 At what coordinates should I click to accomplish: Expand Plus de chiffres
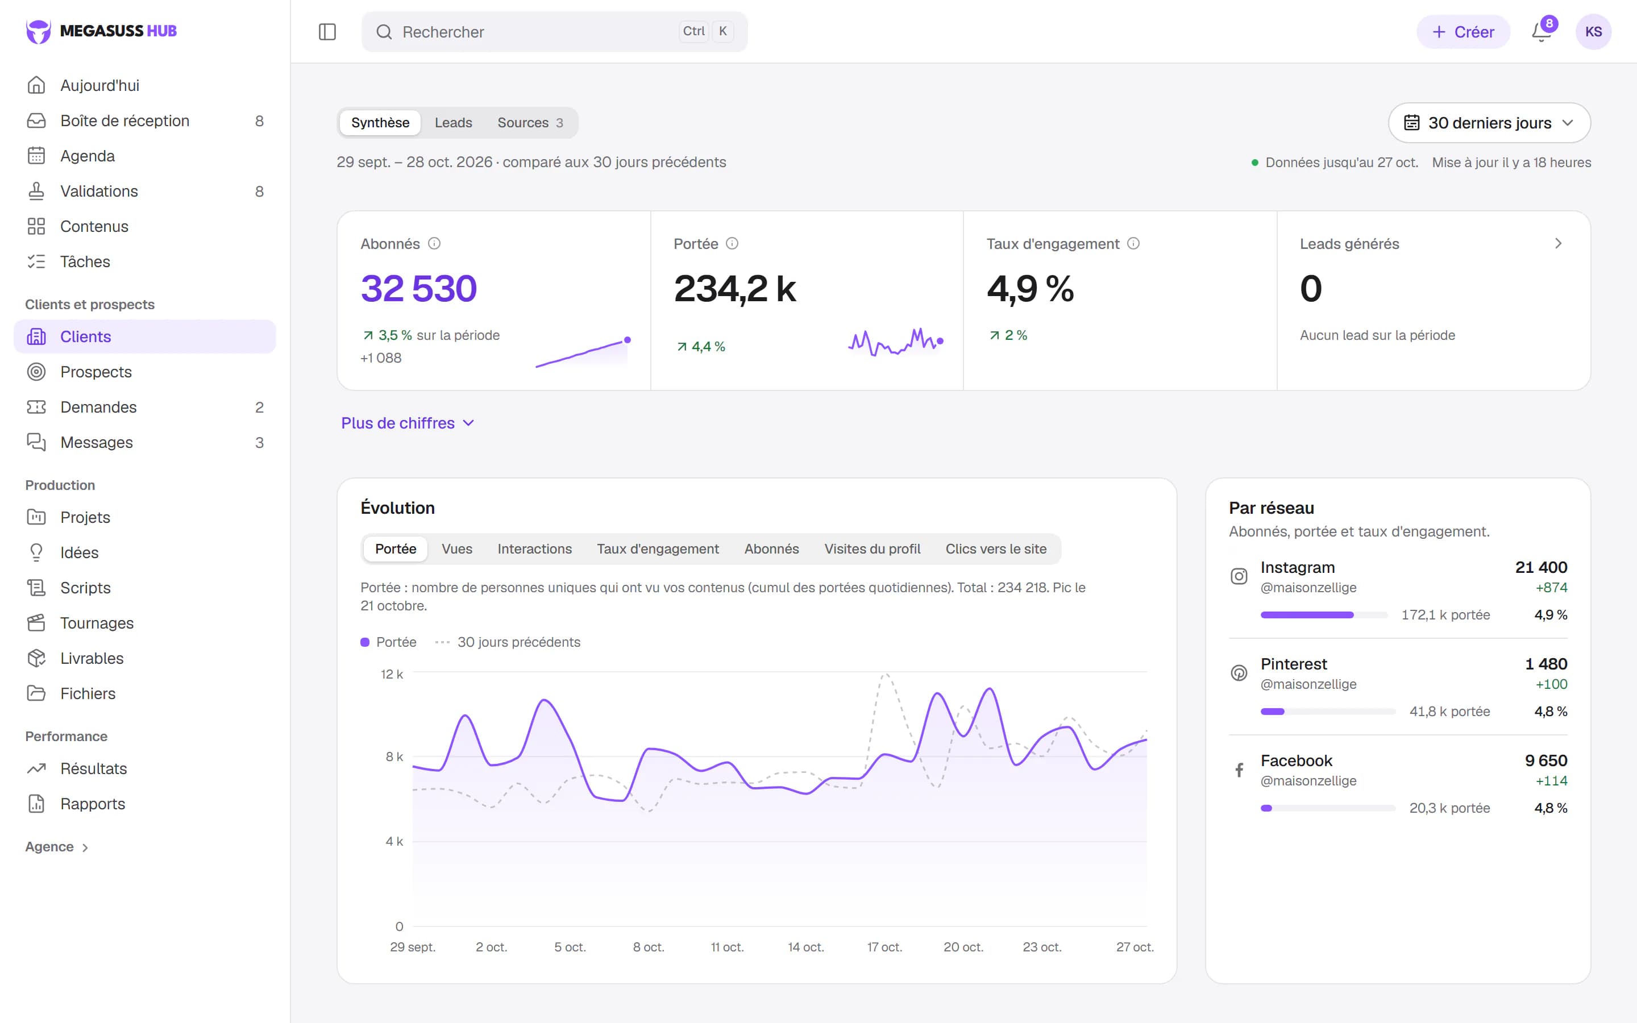click(407, 423)
